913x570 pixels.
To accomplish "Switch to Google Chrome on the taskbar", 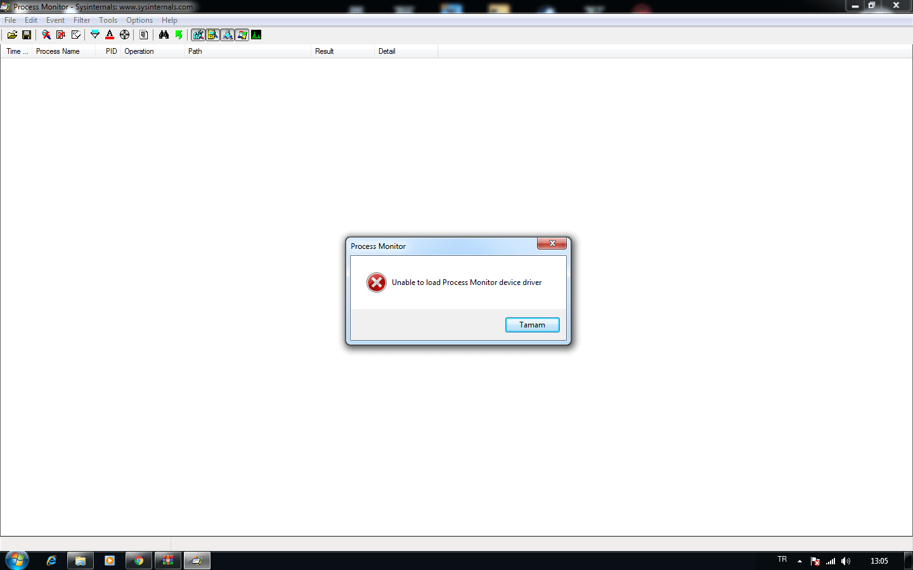I will [x=139, y=560].
